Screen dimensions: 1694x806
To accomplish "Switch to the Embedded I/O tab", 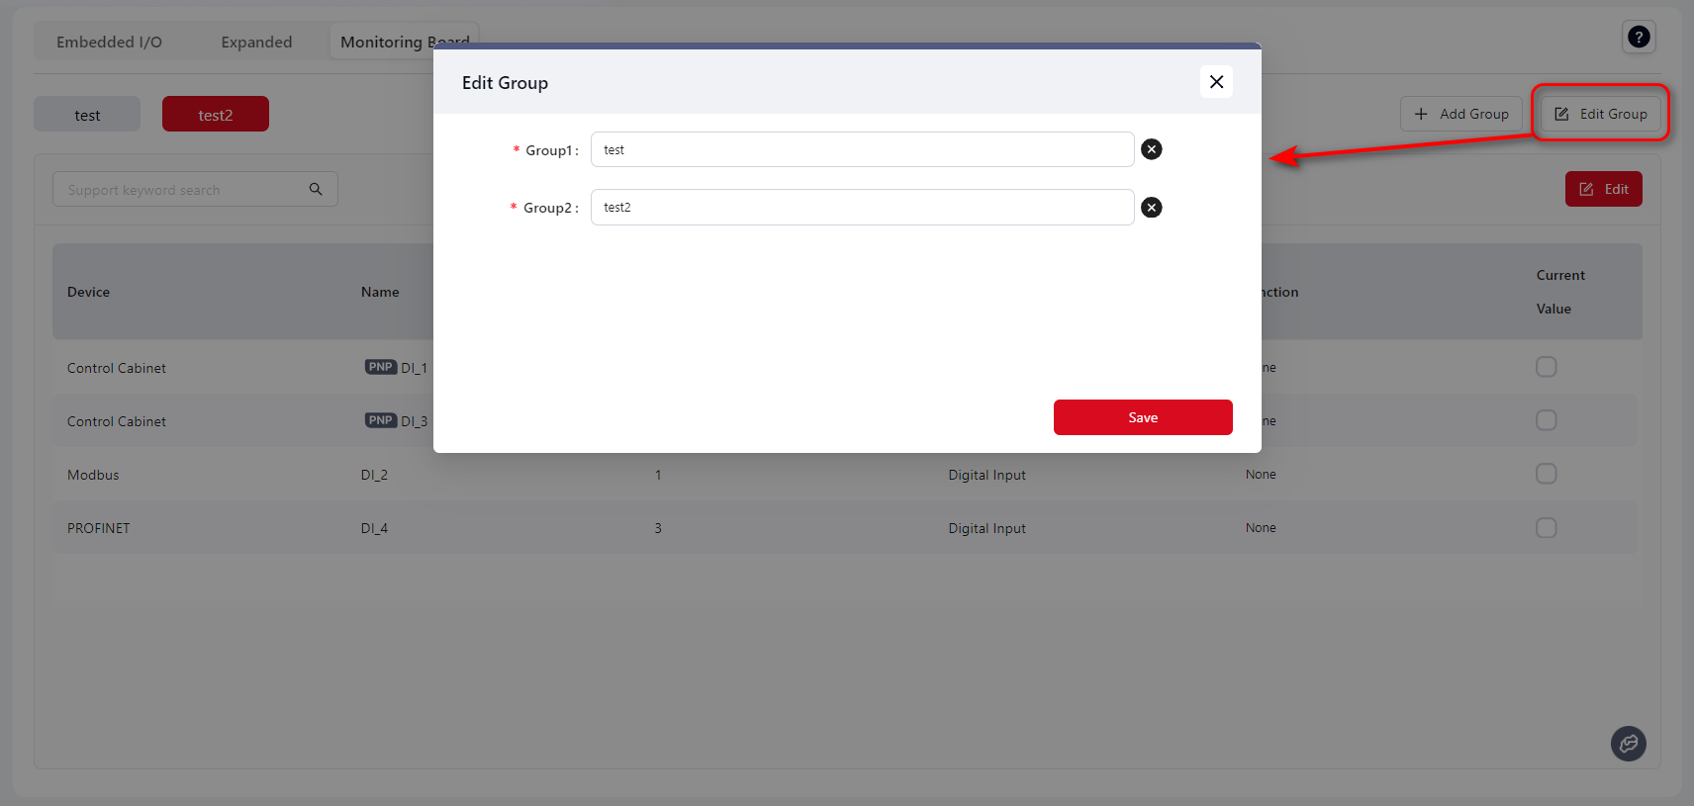I will (x=109, y=42).
